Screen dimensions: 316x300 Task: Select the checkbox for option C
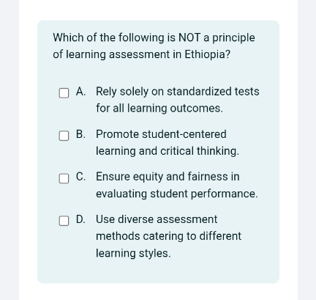(x=64, y=178)
